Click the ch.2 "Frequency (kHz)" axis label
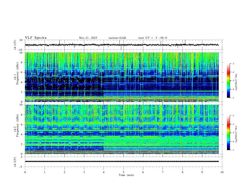 17,126
